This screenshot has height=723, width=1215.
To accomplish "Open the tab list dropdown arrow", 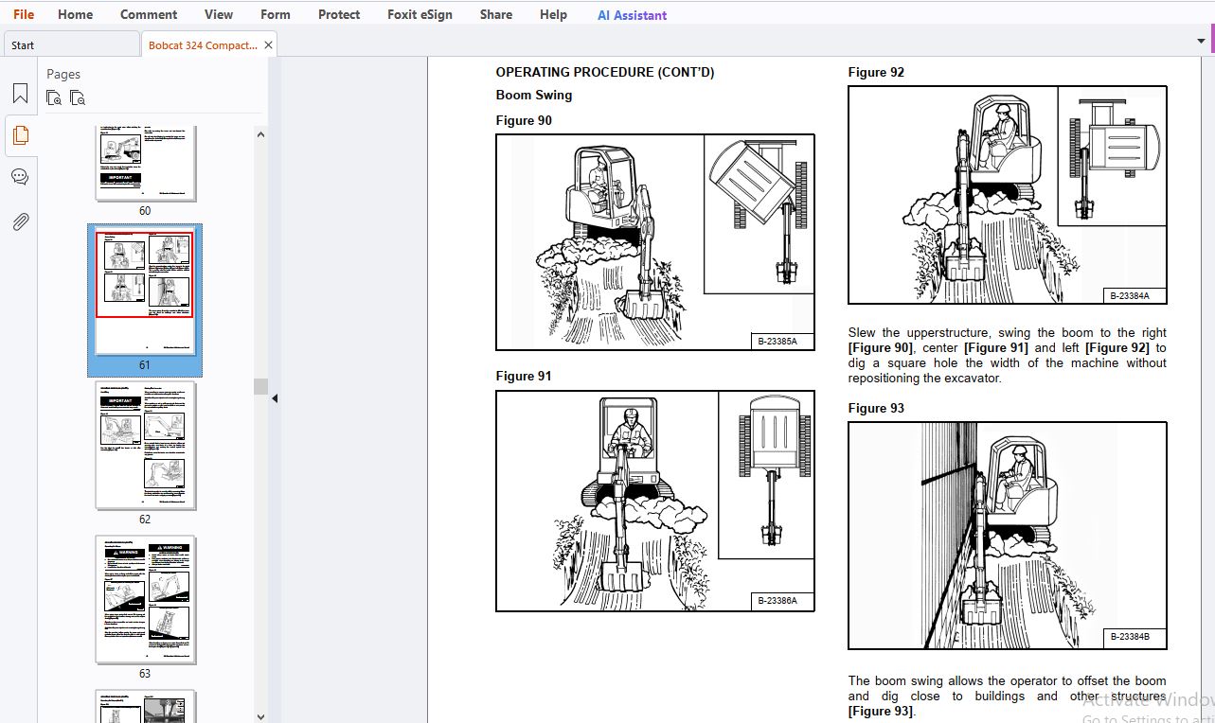I will tap(1202, 42).
